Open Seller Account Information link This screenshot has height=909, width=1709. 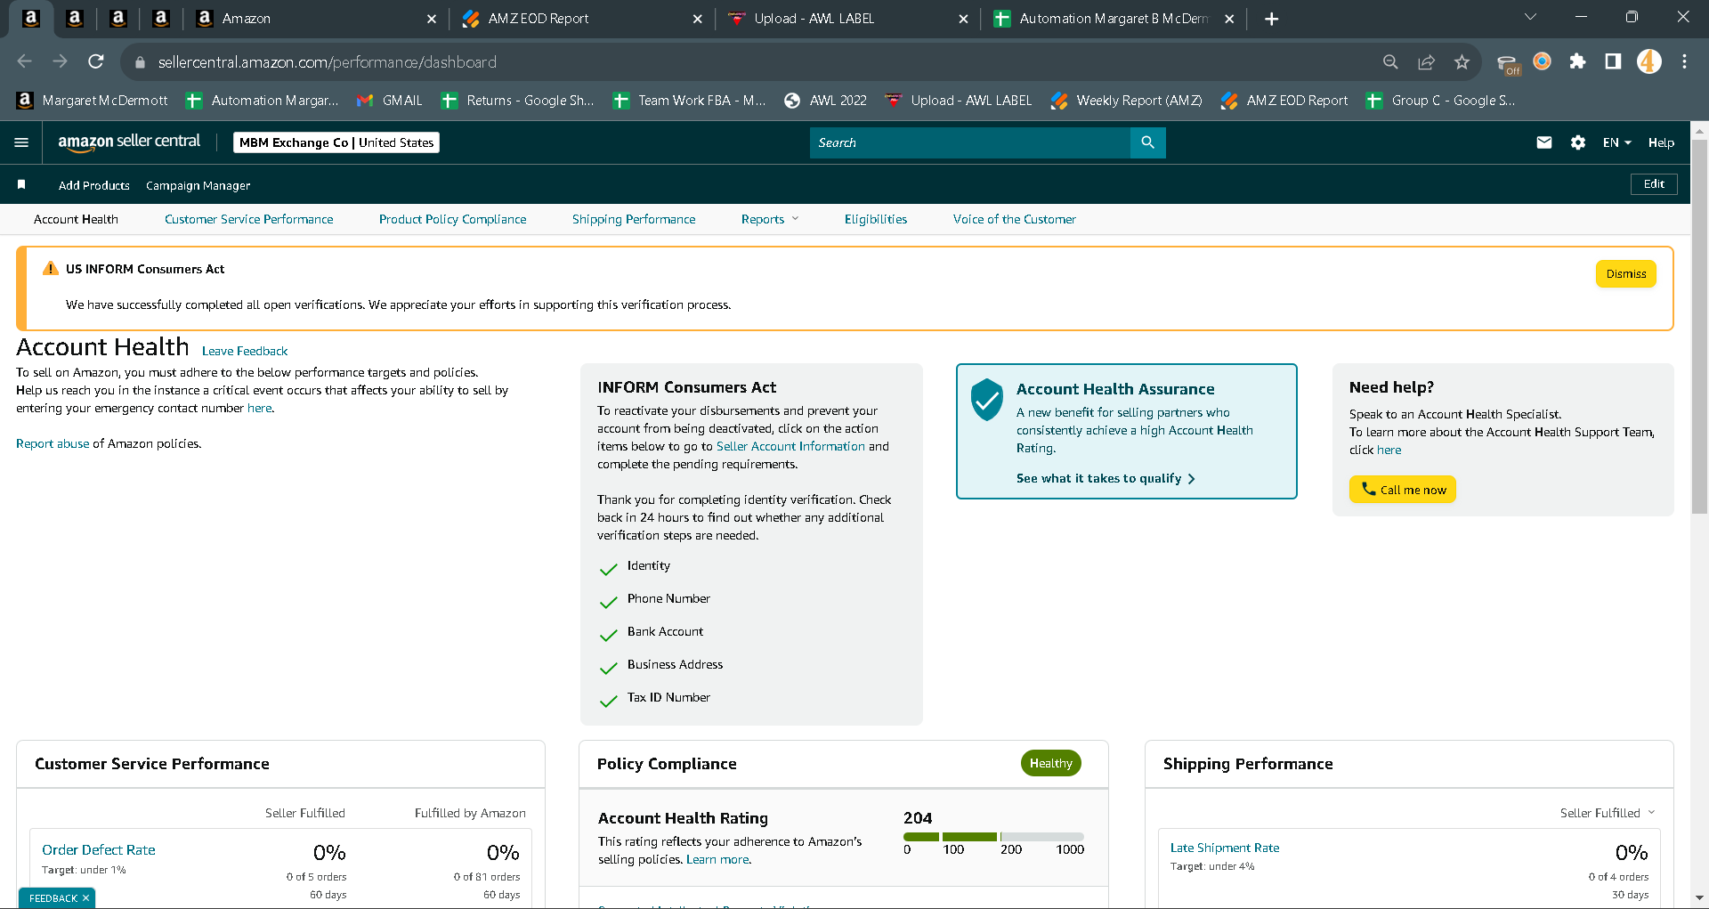(790, 446)
